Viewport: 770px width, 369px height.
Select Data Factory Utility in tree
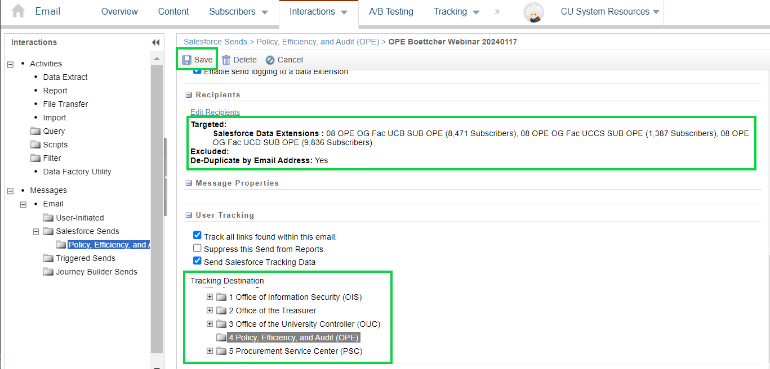tap(77, 172)
